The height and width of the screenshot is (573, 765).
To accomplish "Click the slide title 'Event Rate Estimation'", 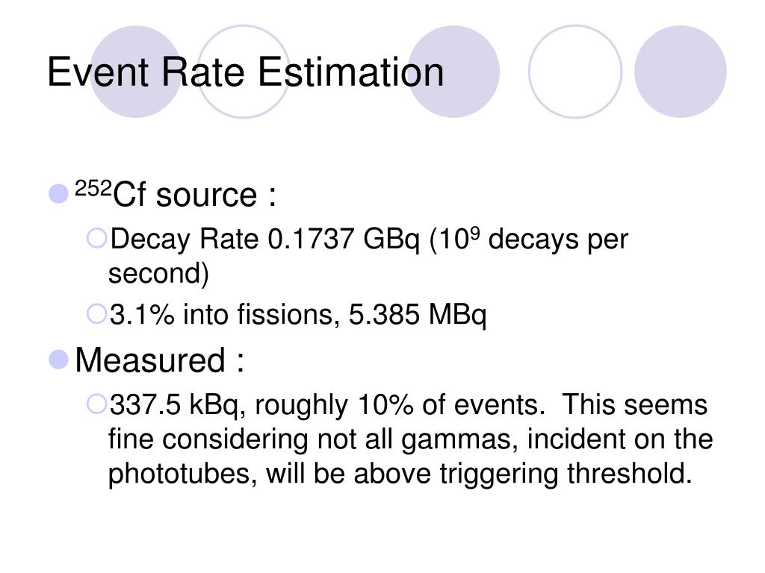I will point(245,72).
